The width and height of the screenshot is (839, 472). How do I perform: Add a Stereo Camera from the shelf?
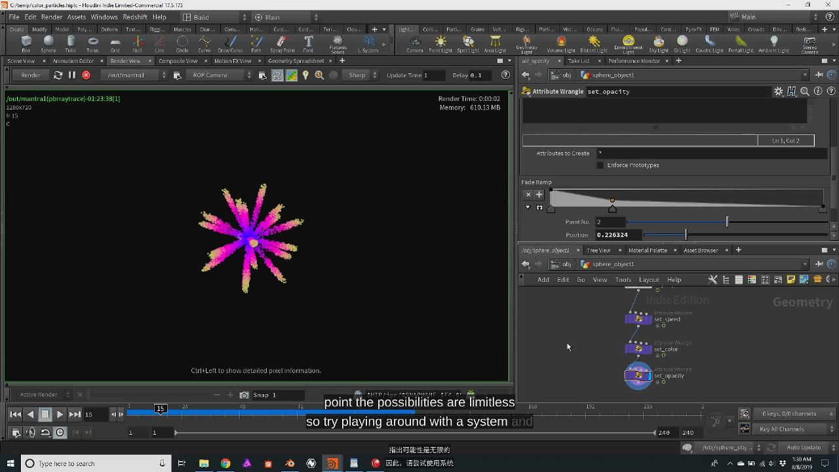pyautogui.click(x=810, y=44)
